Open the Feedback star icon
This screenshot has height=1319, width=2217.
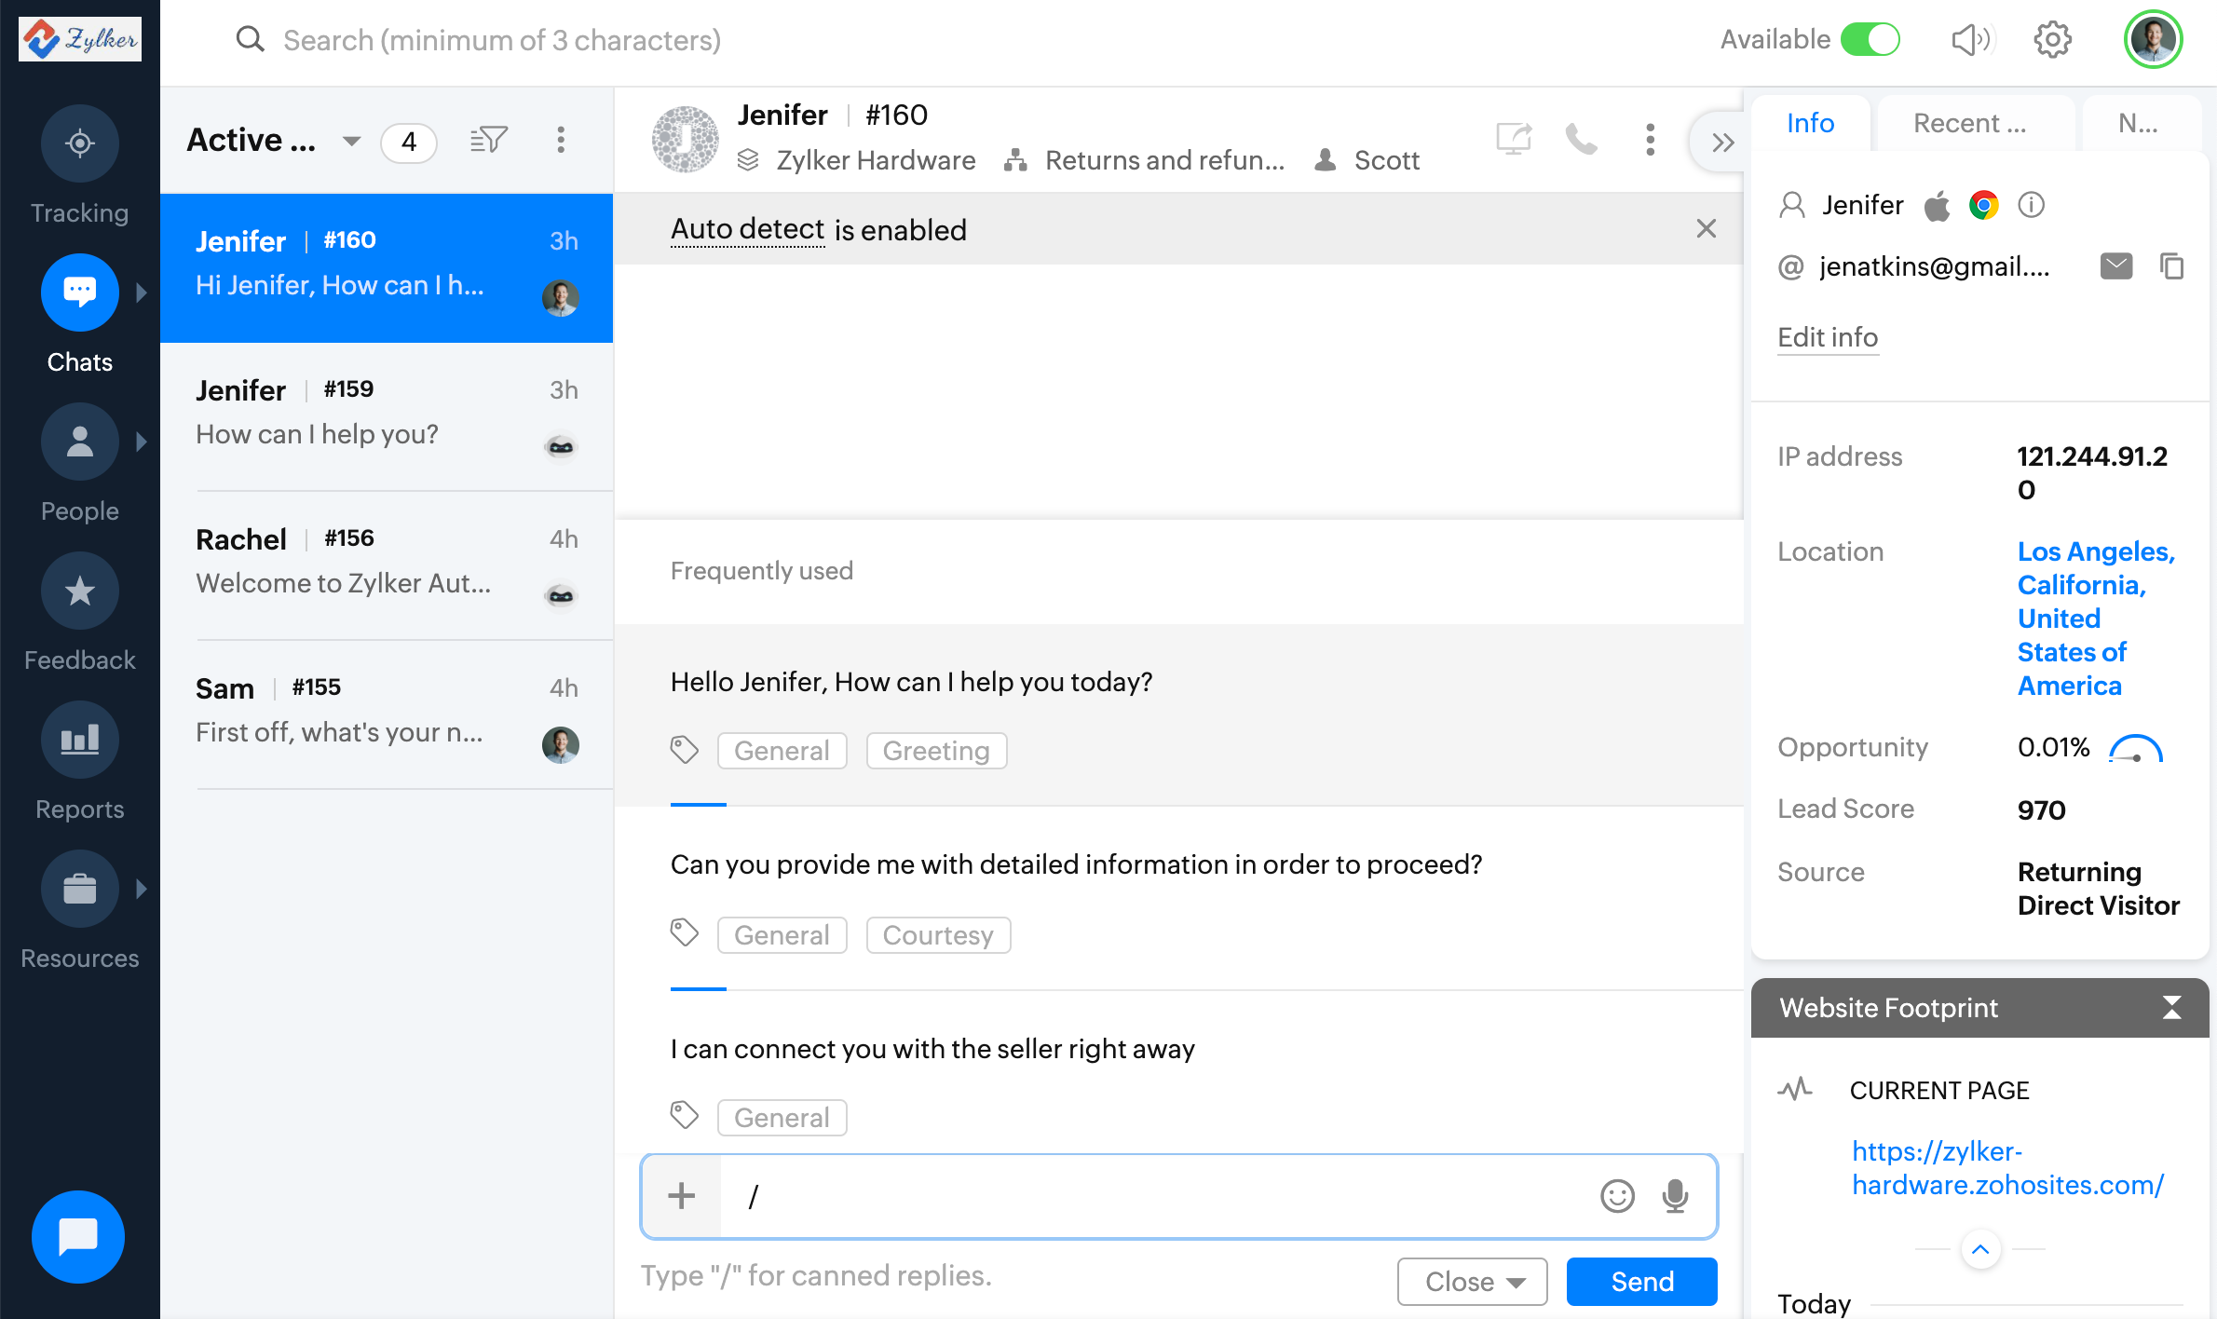tap(80, 591)
